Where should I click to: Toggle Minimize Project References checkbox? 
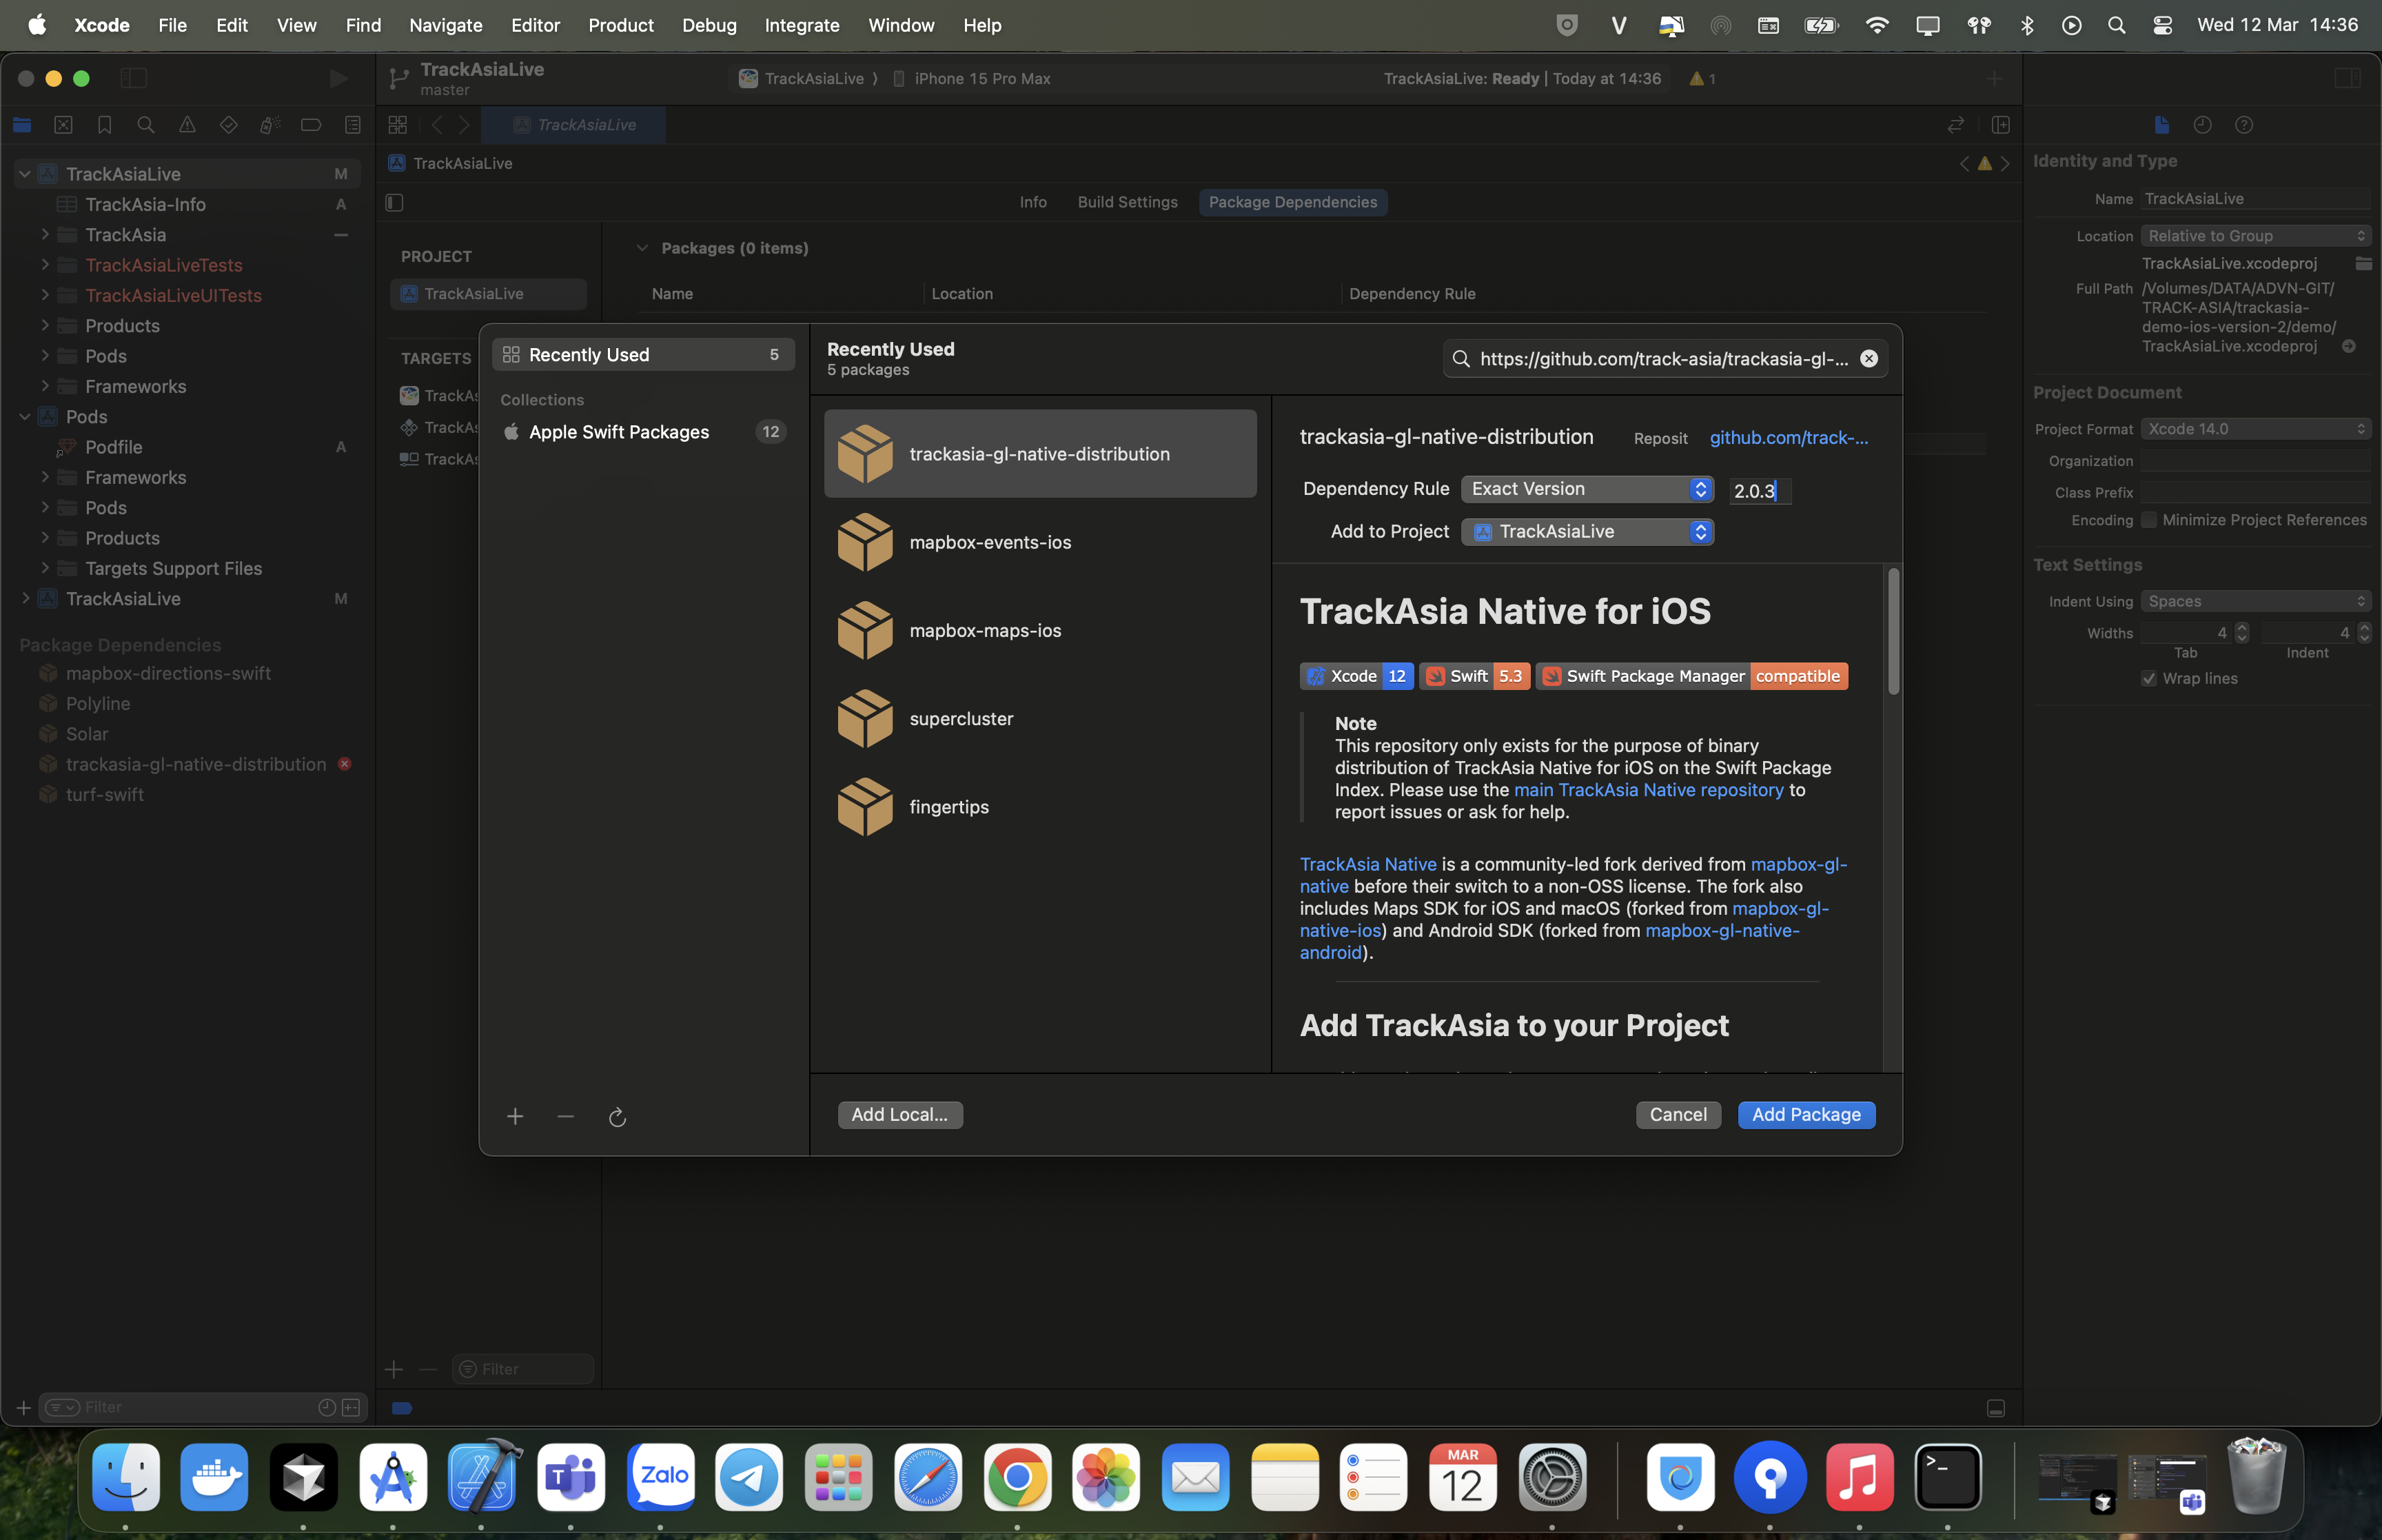(x=2149, y=520)
